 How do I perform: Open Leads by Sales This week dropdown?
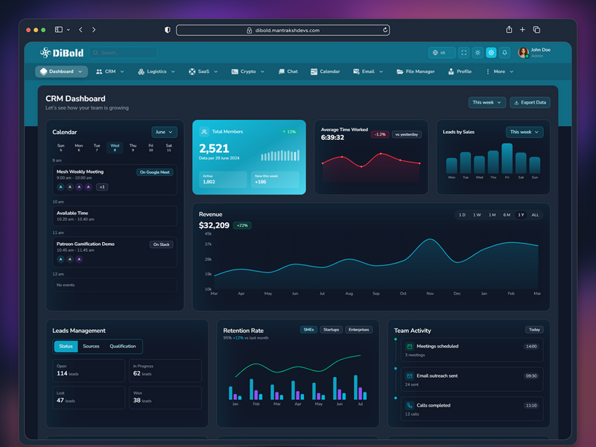[x=524, y=133]
